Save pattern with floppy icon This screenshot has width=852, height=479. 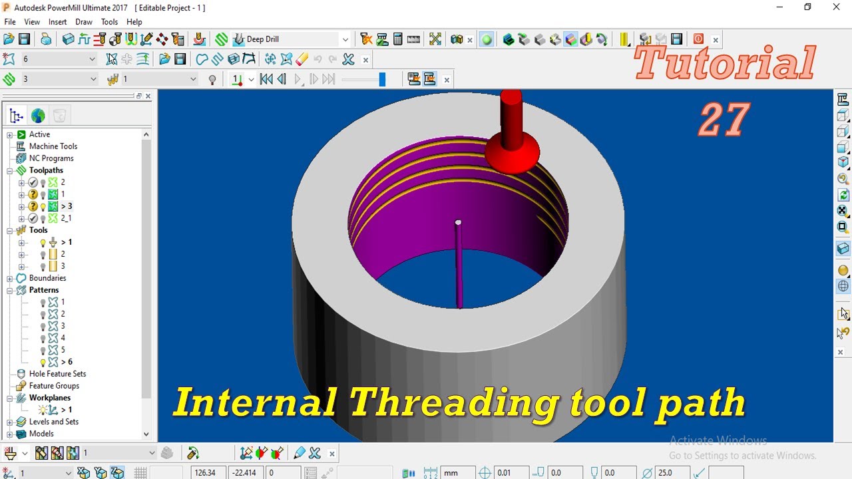[180, 59]
